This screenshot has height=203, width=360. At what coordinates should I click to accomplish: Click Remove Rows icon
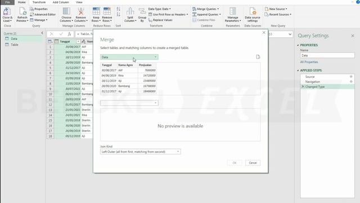tap(107, 11)
